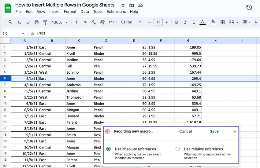Activate the paint format tool

tap(45, 22)
